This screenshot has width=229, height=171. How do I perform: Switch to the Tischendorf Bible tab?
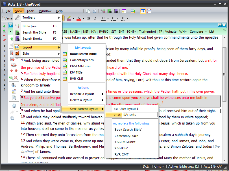point(147,32)
